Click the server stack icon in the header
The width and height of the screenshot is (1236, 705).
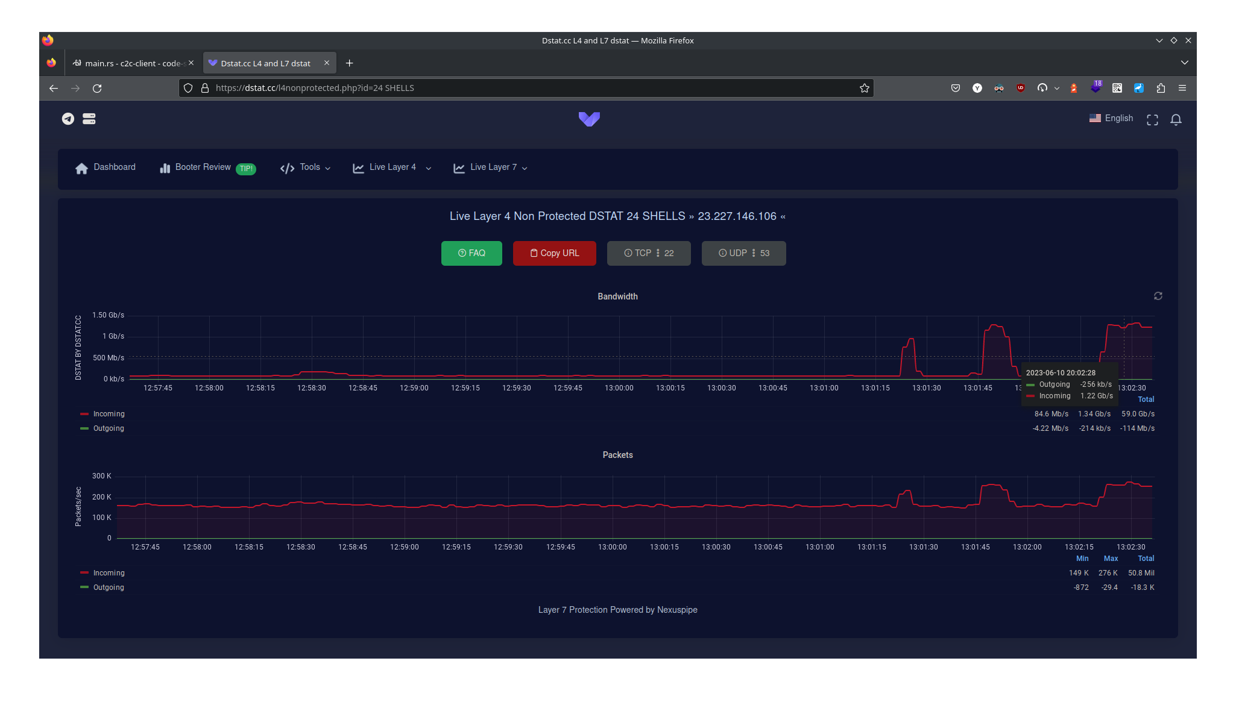pyautogui.click(x=89, y=119)
